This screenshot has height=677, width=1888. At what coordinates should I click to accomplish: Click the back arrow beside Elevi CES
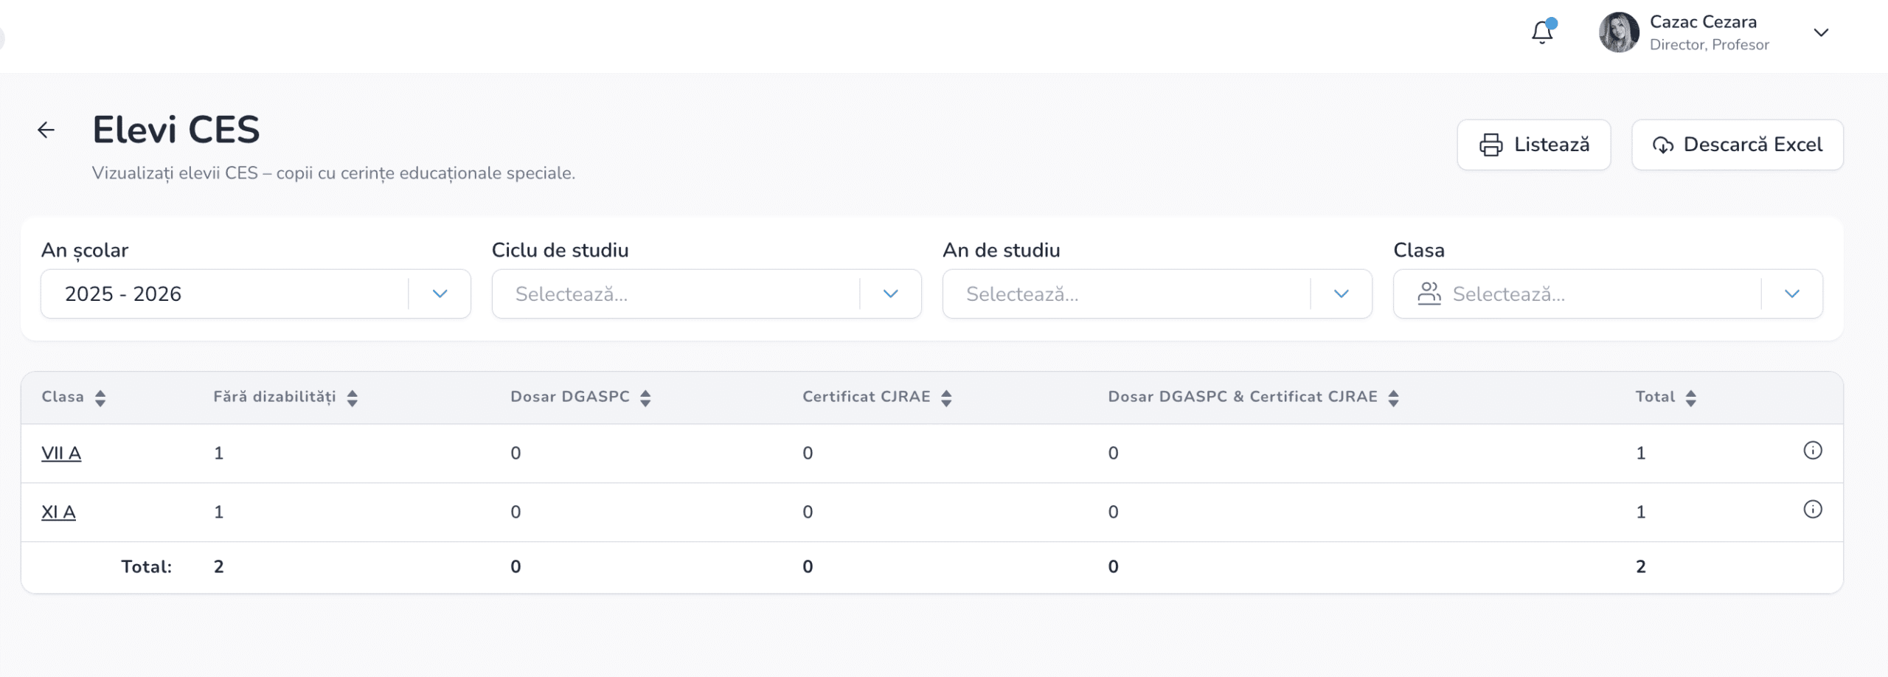[x=46, y=131]
